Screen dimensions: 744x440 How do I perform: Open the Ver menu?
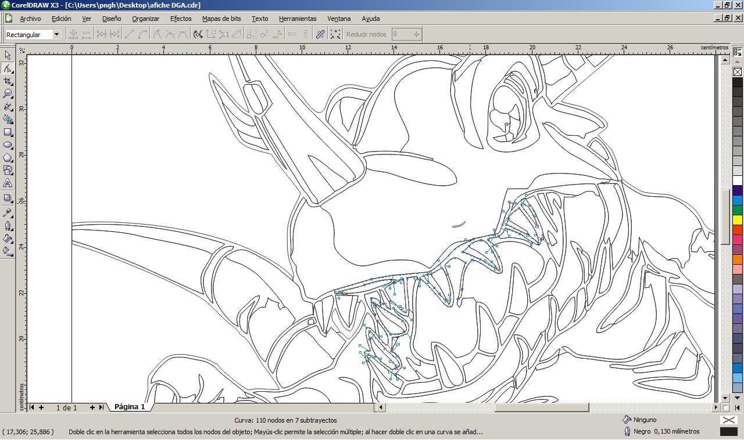click(x=87, y=19)
